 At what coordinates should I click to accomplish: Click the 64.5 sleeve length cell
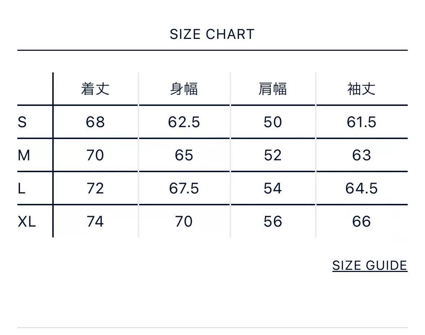[x=362, y=188]
